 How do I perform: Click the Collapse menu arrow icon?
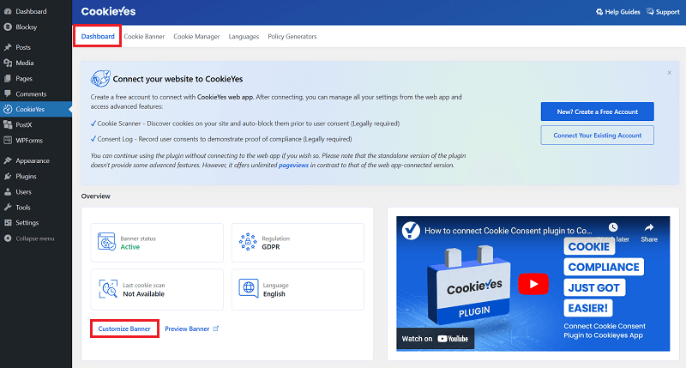[8, 238]
